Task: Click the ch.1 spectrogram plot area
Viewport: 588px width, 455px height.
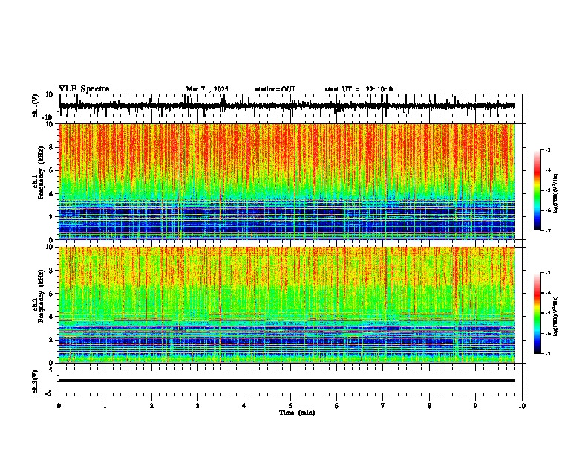Action: click(287, 181)
